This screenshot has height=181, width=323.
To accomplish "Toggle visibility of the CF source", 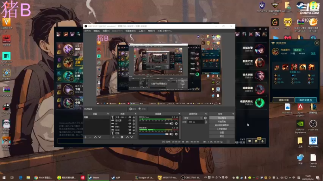I will 130,124.
